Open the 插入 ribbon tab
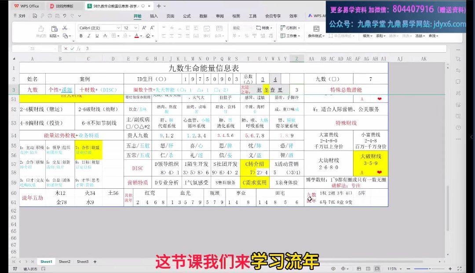The height and width of the screenshot is (273, 475). [x=154, y=16]
